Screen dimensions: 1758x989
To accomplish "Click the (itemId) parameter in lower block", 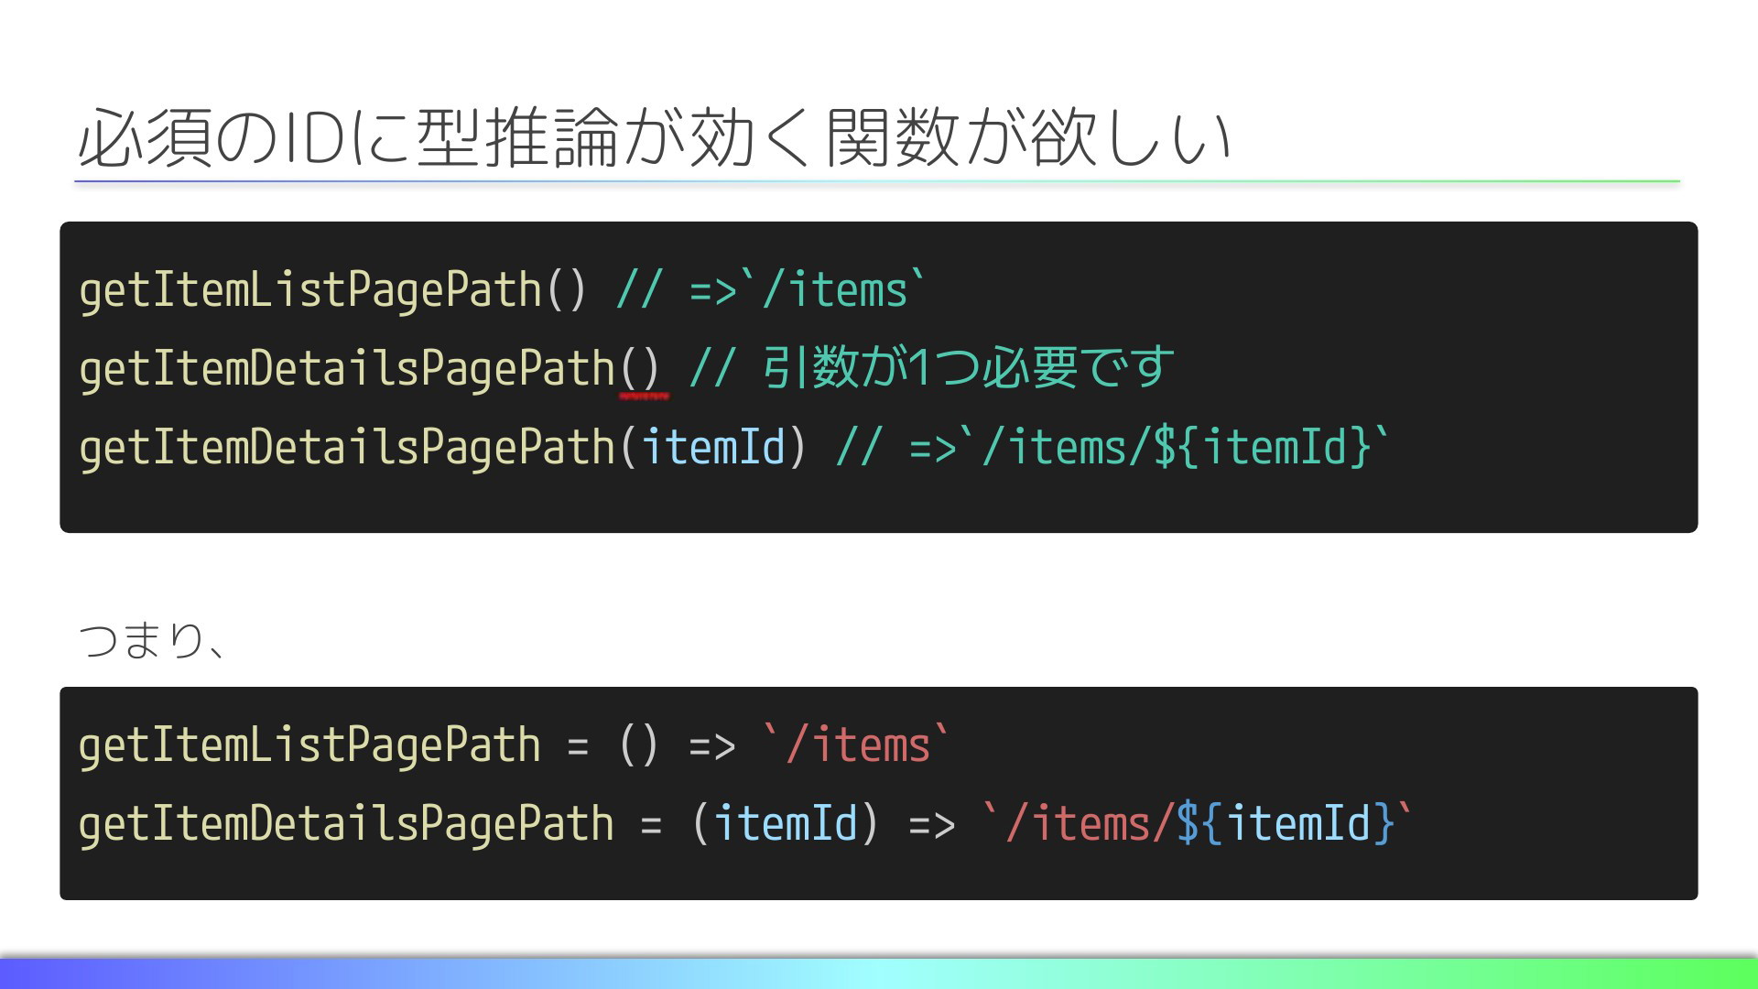I will 786,823.
